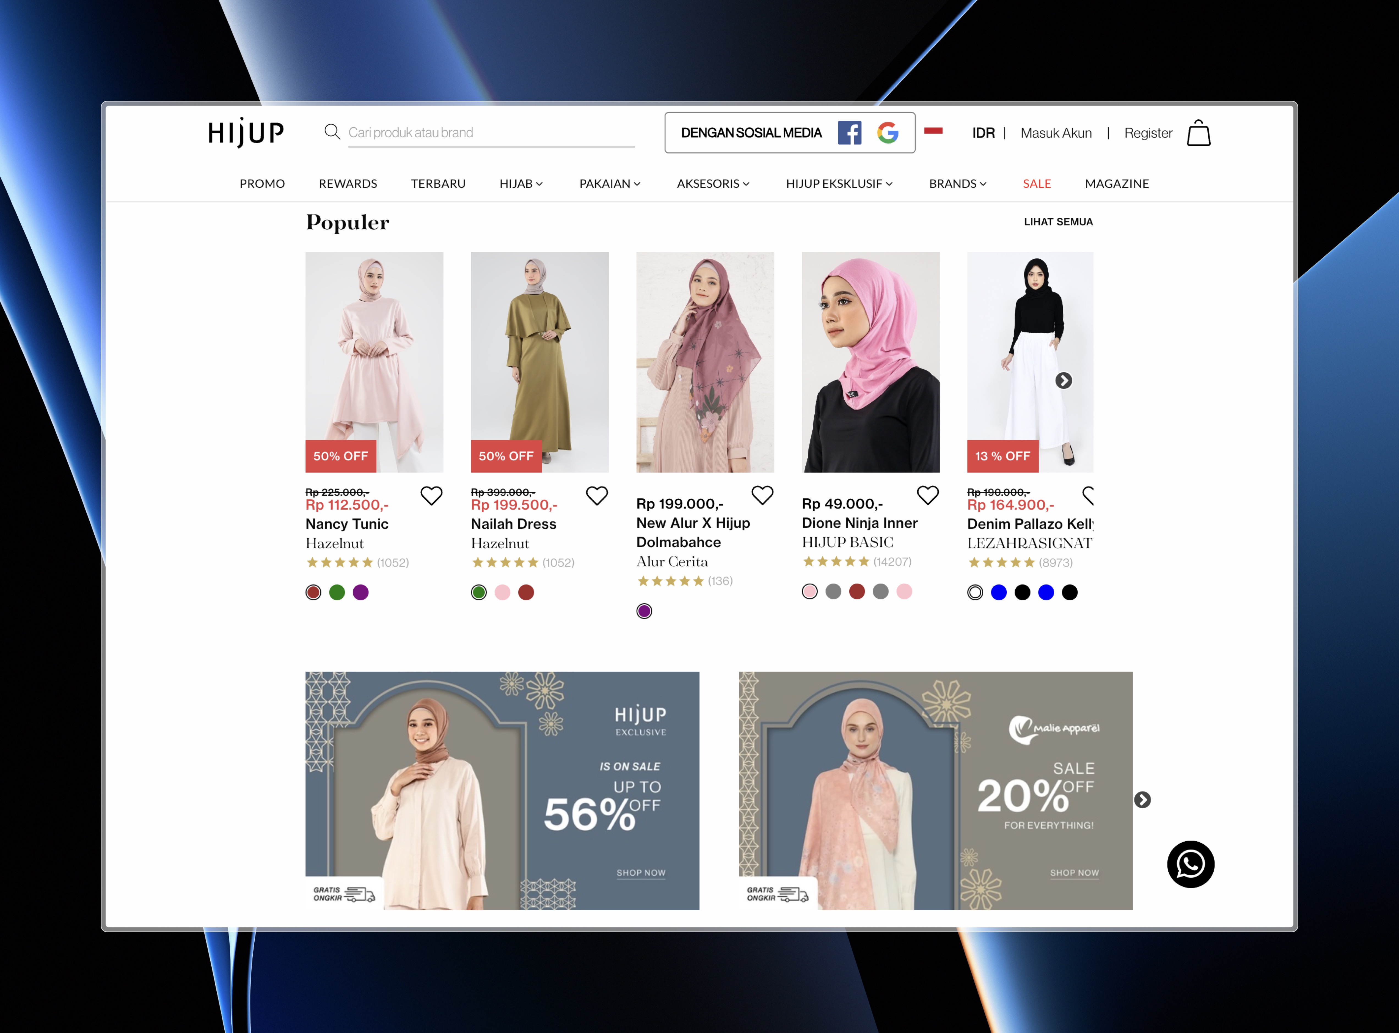Open the TERBARU menu item
The height and width of the screenshot is (1033, 1399).
point(438,183)
